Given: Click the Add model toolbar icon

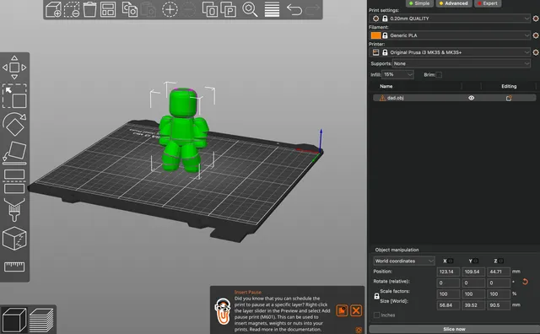Looking at the screenshot, I should (53, 9).
